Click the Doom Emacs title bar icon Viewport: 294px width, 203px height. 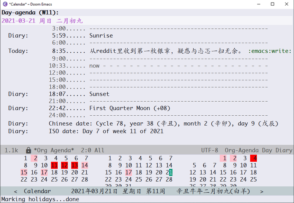click(5, 4)
